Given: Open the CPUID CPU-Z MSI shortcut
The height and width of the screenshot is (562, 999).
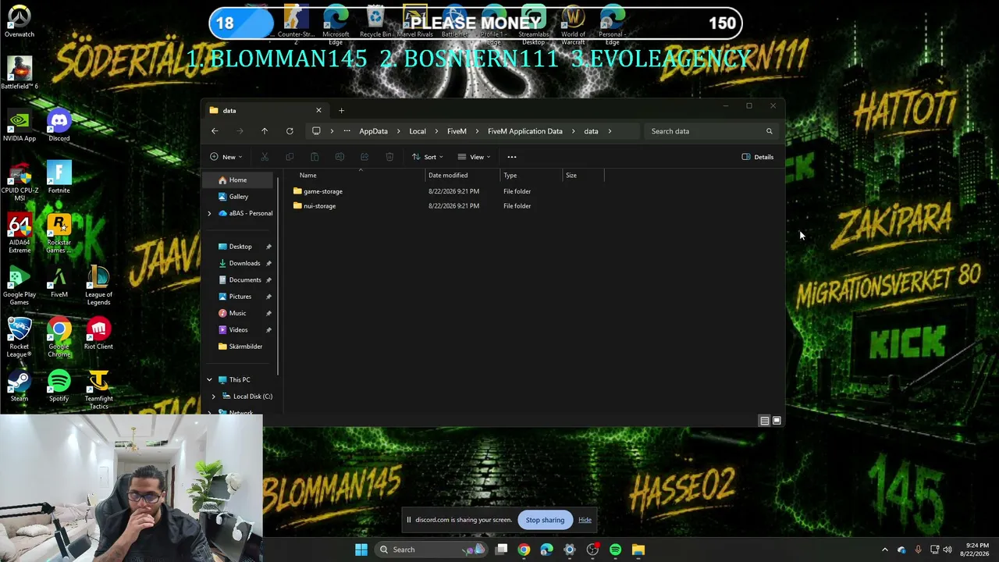Looking at the screenshot, I should tap(20, 181).
